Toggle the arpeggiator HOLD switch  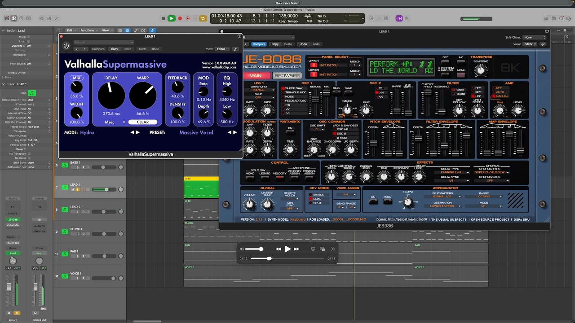coord(387,202)
